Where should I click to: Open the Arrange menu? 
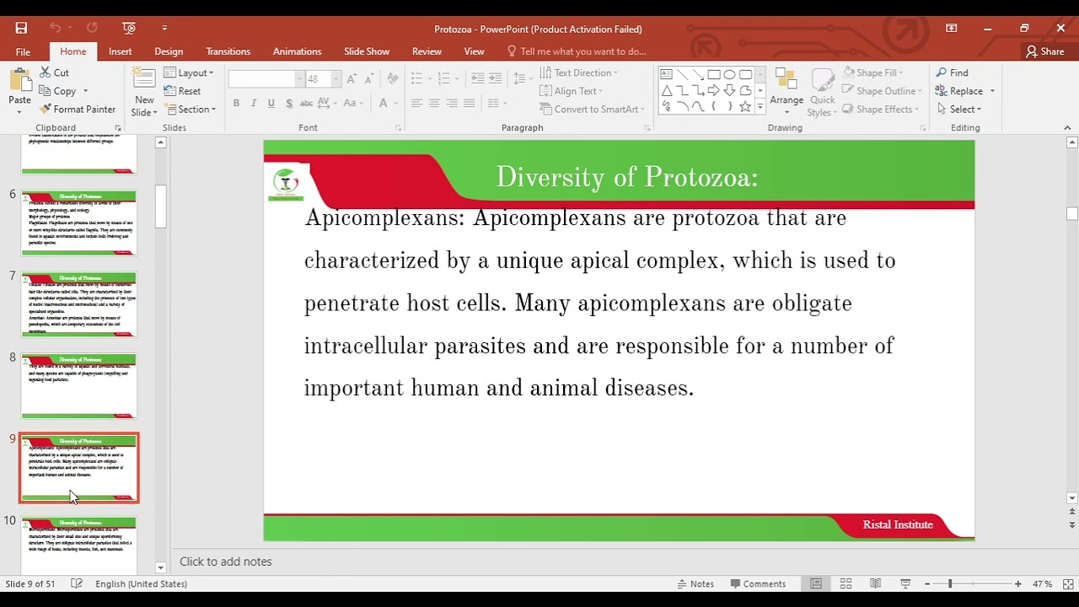786,93
